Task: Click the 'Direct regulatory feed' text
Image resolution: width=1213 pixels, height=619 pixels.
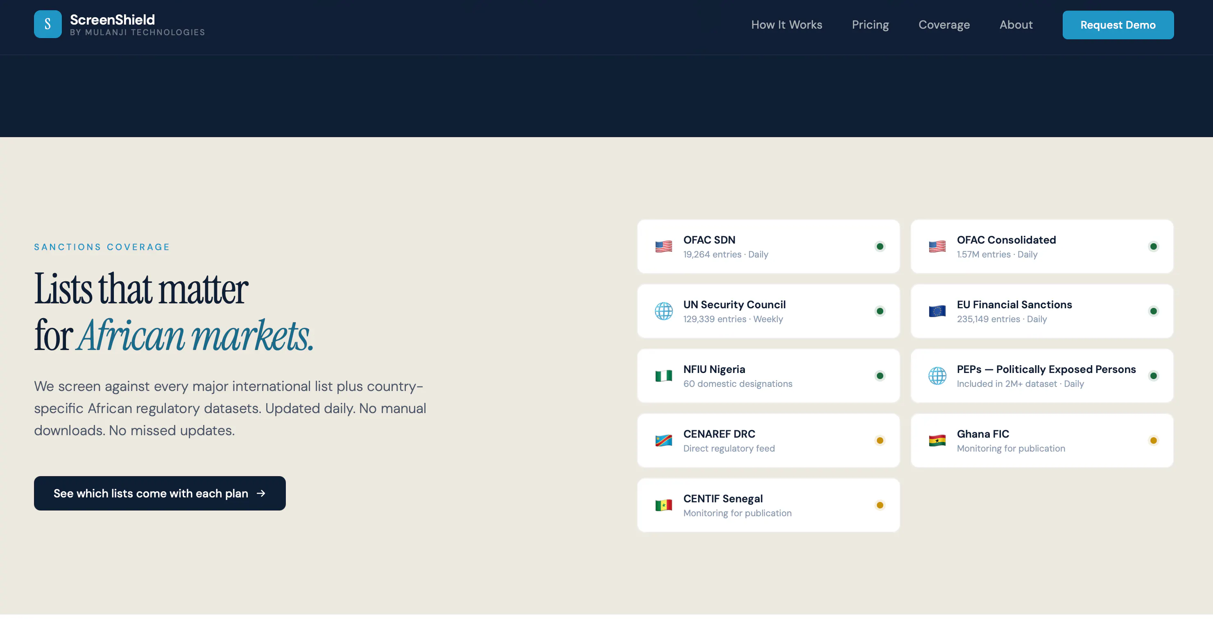Action: 729,449
